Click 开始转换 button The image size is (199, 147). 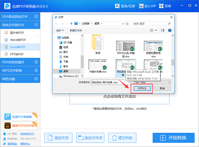click(173, 138)
